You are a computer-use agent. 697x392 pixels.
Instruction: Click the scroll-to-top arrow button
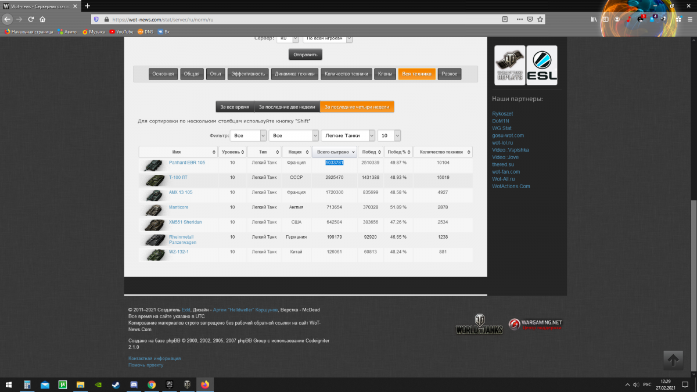[x=673, y=360]
